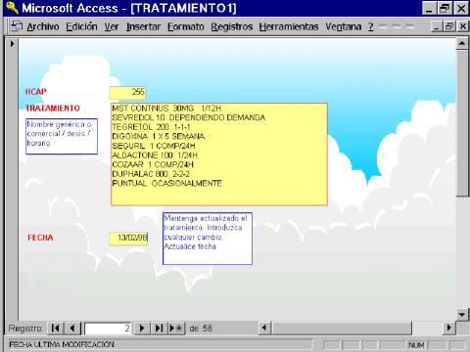Screen dimensions: 470x352
Task: Go to the first record
Action: click(56, 328)
